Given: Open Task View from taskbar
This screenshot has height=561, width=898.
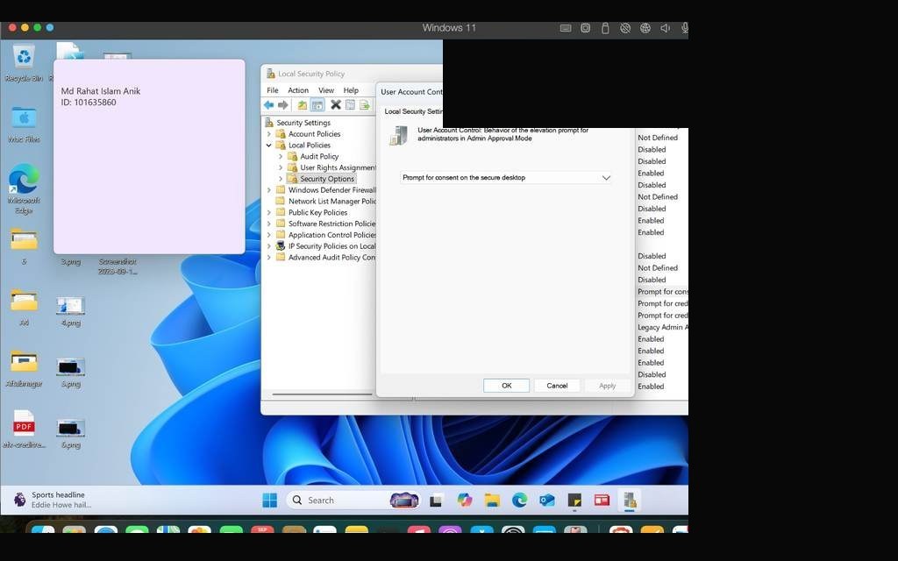Looking at the screenshot, I should tap(437, 501).
